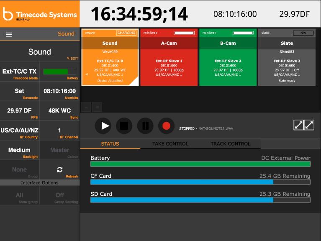Viewport: 321px width, 241px height.
Task: Click the left expand arrows icon
Action: 298,125
